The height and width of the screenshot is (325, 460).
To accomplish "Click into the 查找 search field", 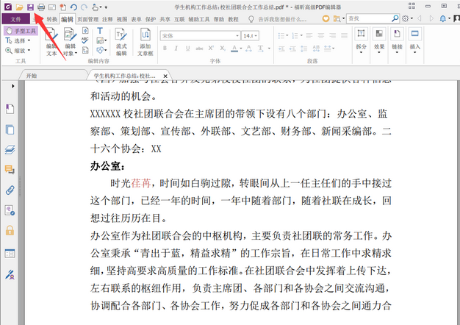I will pyautogui.click(x=371, y=18).
